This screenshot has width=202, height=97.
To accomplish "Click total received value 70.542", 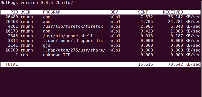I will [175, 64].
